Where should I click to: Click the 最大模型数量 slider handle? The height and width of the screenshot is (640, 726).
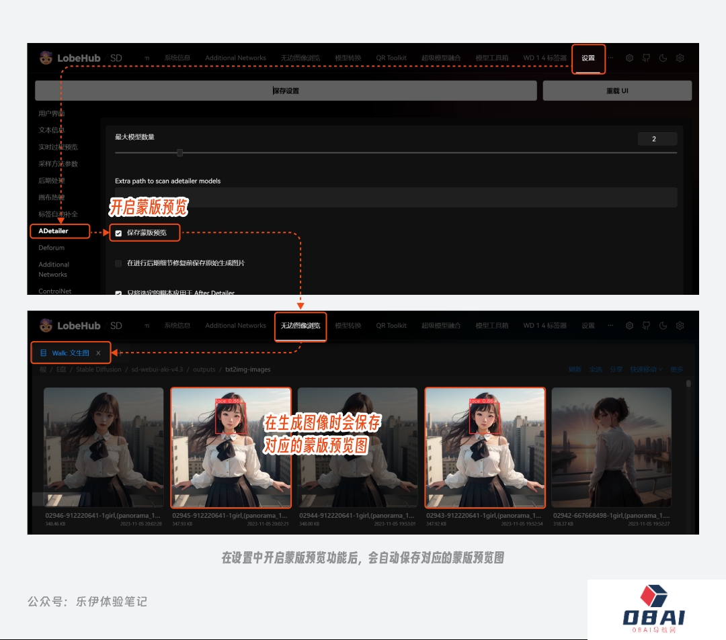pos(179,153)
